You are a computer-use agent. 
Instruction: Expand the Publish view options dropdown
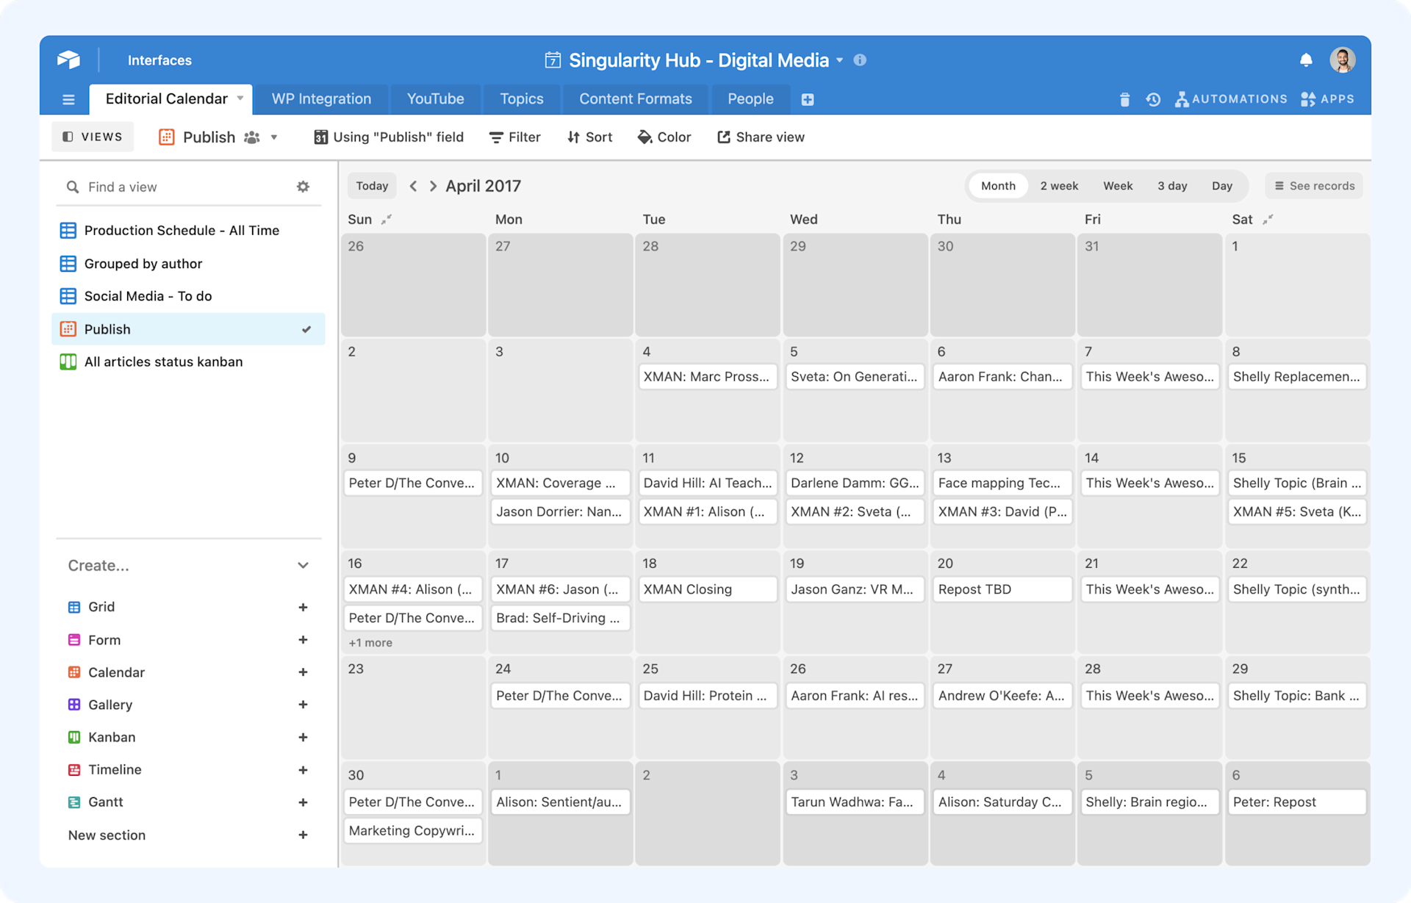(x=274, y=137)
